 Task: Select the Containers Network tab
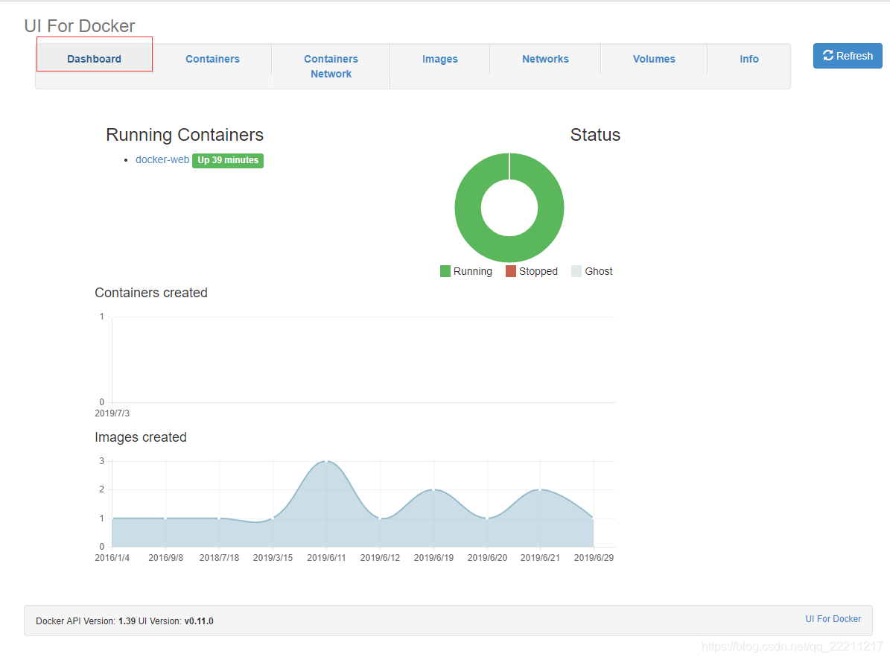tap(331, 66)
